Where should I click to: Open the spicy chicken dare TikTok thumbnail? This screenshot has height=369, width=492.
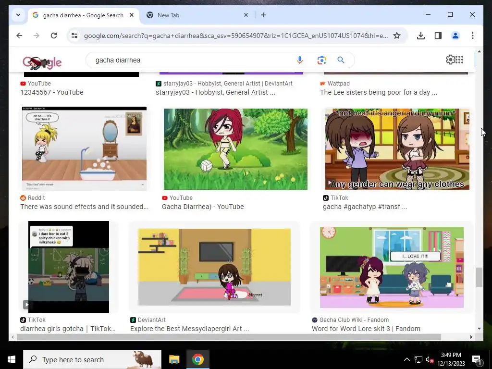point(69,267)
